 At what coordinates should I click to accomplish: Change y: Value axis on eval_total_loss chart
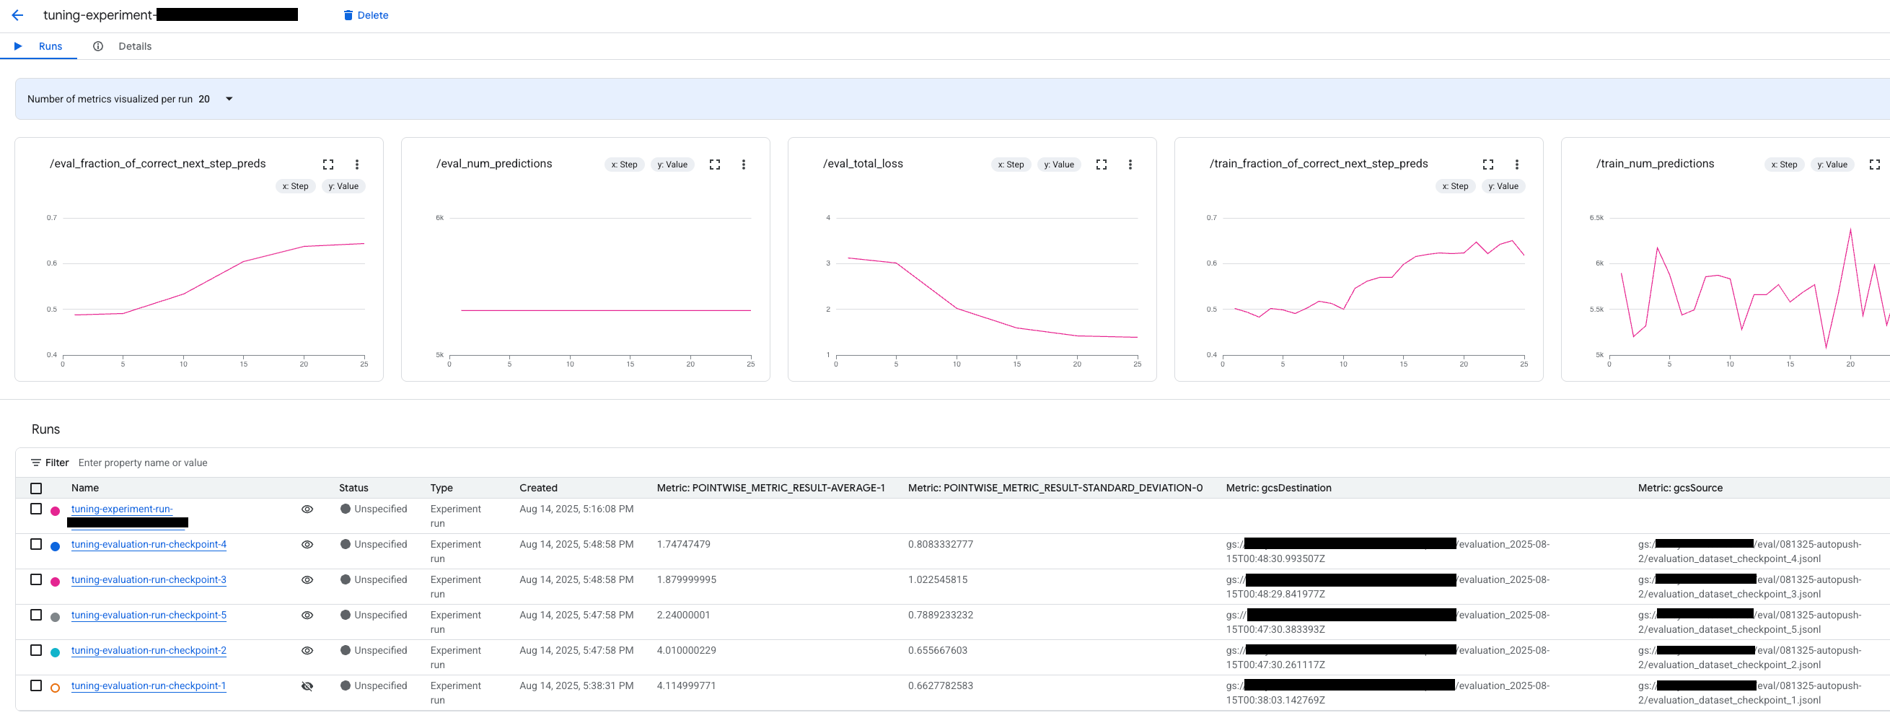click(x=1059, y=165)
